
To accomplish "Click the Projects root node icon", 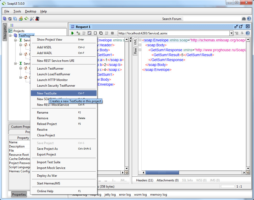I will [x=10, y=31].
